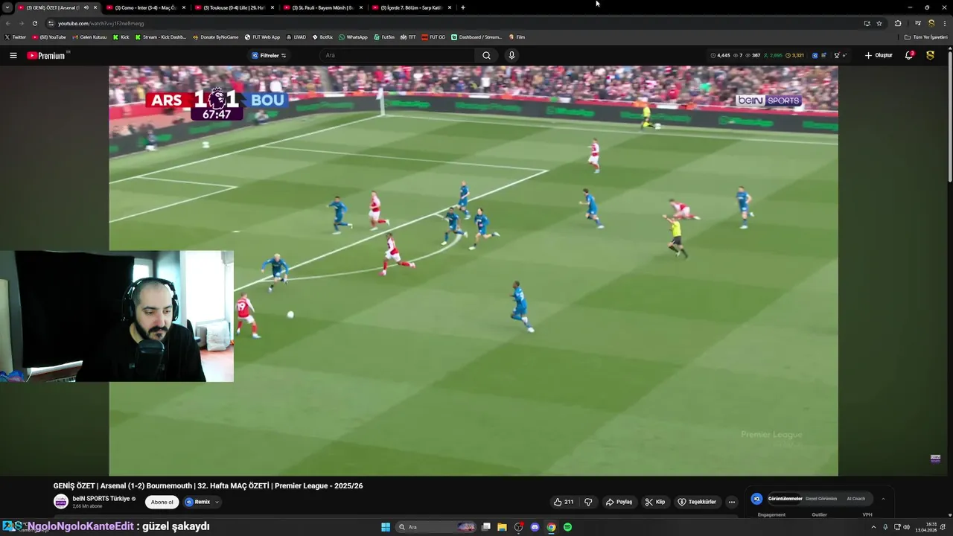Click the Paylaş share button

point(619,502)
